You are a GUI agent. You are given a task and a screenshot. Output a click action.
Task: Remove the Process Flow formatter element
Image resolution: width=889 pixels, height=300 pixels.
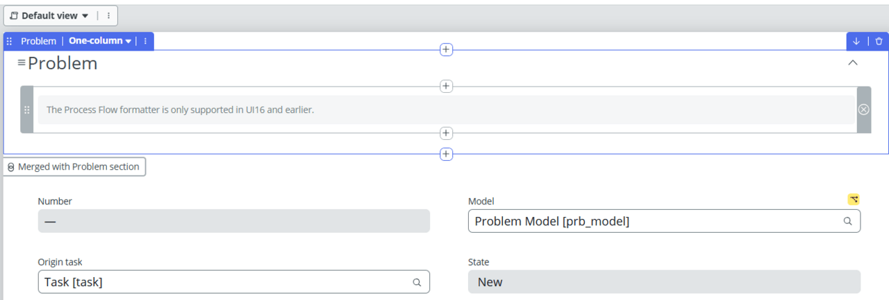point(863,109)
